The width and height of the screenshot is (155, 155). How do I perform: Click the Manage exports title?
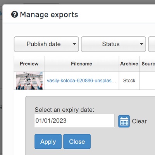(49, 14)
